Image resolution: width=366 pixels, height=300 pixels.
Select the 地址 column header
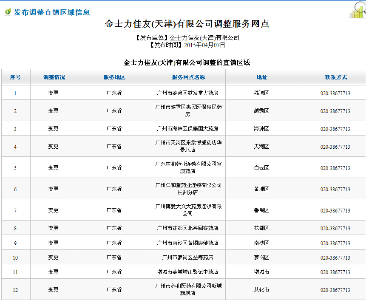262,77
